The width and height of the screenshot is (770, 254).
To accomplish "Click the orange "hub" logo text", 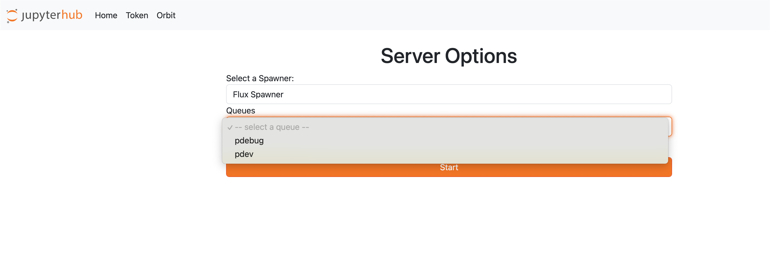I will [x=72, y=15].
